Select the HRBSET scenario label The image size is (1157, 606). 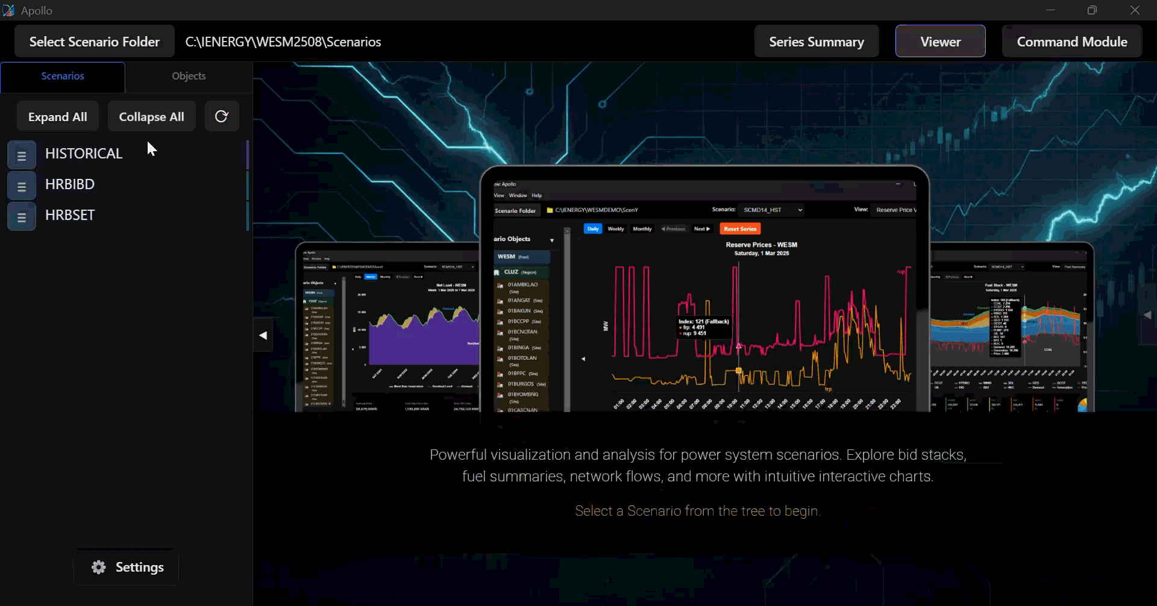(70, 215)
